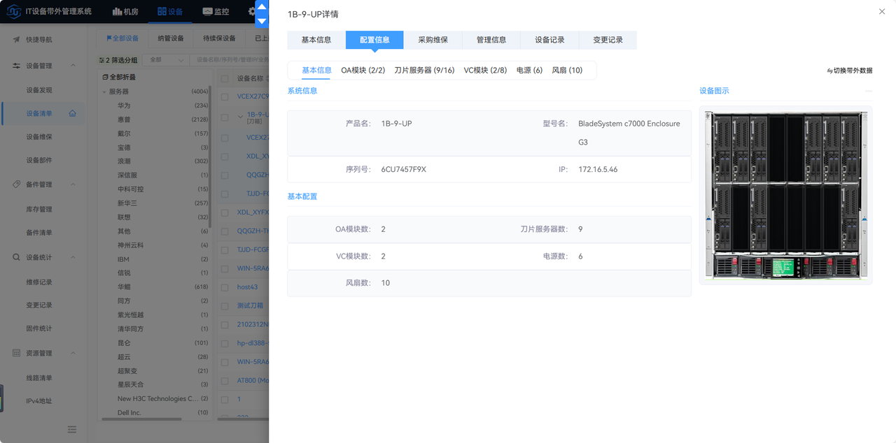
Task: Switch to the 设备记录 tab
Action: [x=549, y=40]
